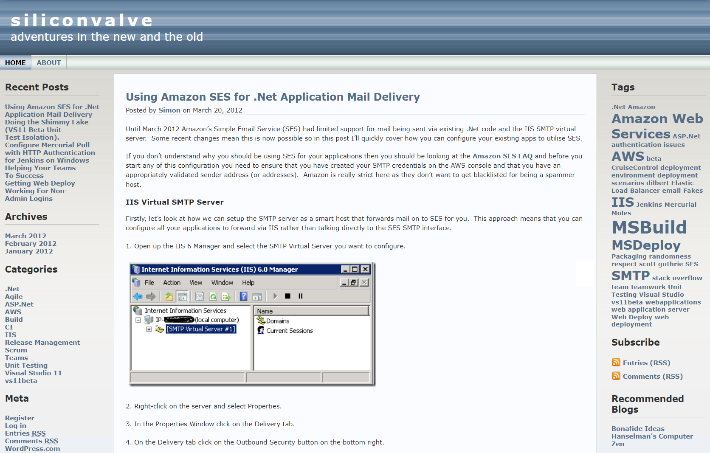This screenshot has height=453, width=710.
Task: Select Current Sessions in IIS right pane
Action: click(x=290, y=331)
